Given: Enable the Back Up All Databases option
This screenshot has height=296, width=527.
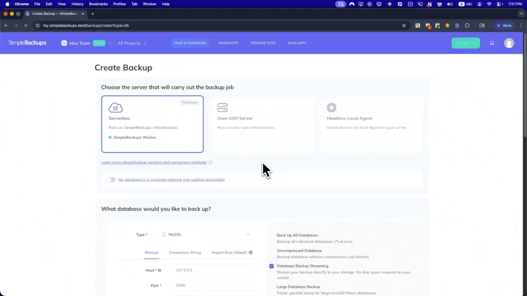Looking at the screenshot, I should click(x=271, y=235).
